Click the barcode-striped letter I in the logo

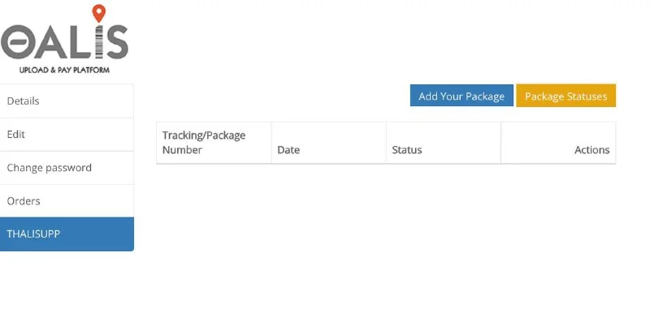98,41
